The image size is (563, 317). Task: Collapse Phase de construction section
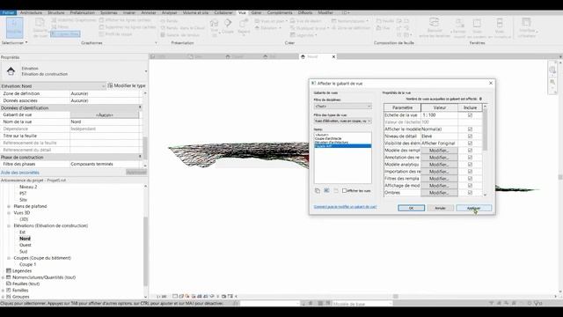pos(140,157)
